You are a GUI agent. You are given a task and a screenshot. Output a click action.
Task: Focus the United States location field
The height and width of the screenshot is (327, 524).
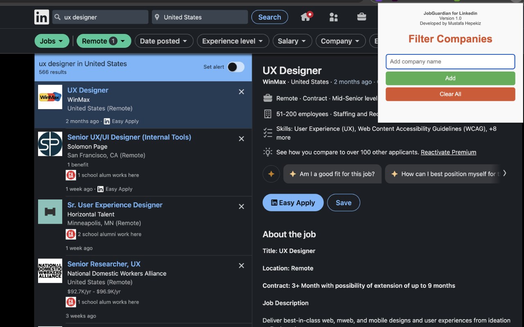(x=200, y=17)
